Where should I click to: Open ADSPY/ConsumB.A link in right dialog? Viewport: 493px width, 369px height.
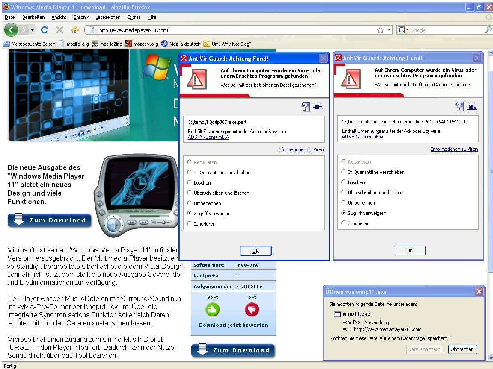362,137
